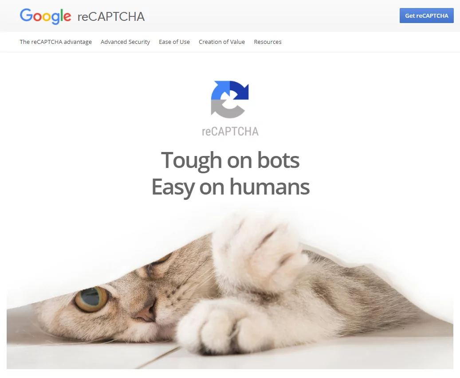Image resolution: width=460 pixels, height=378 pixels.
Task: Click the cat's amber eye
Action: (x=91, y=299)
